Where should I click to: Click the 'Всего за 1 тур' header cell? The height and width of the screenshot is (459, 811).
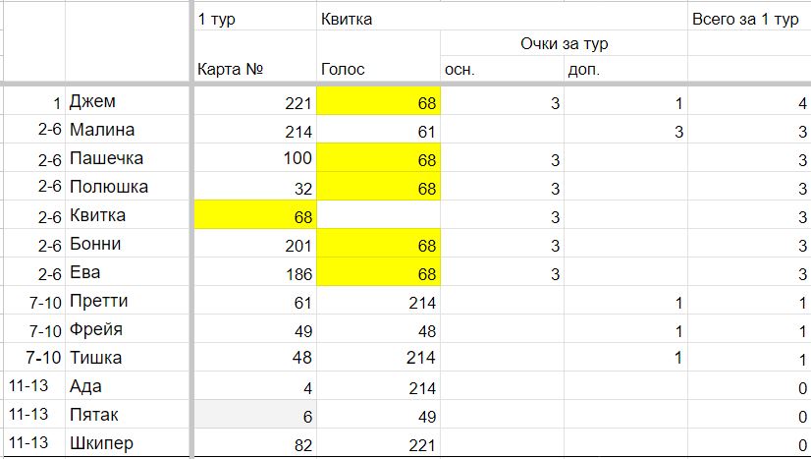[x=749, y=18]
